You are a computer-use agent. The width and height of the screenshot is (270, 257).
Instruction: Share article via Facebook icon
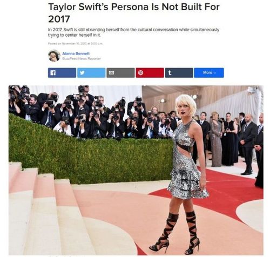53,73
